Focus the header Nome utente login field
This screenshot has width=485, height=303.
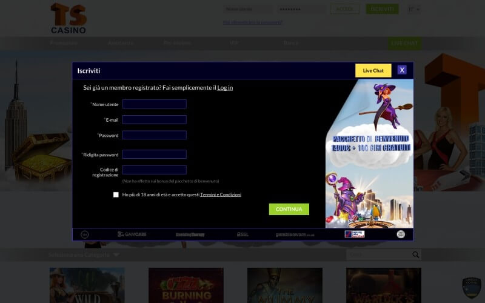pos(248,9)
